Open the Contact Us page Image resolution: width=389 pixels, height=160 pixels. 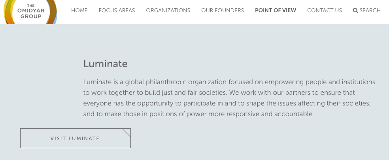pyautogui.click(x=325, y=10)
